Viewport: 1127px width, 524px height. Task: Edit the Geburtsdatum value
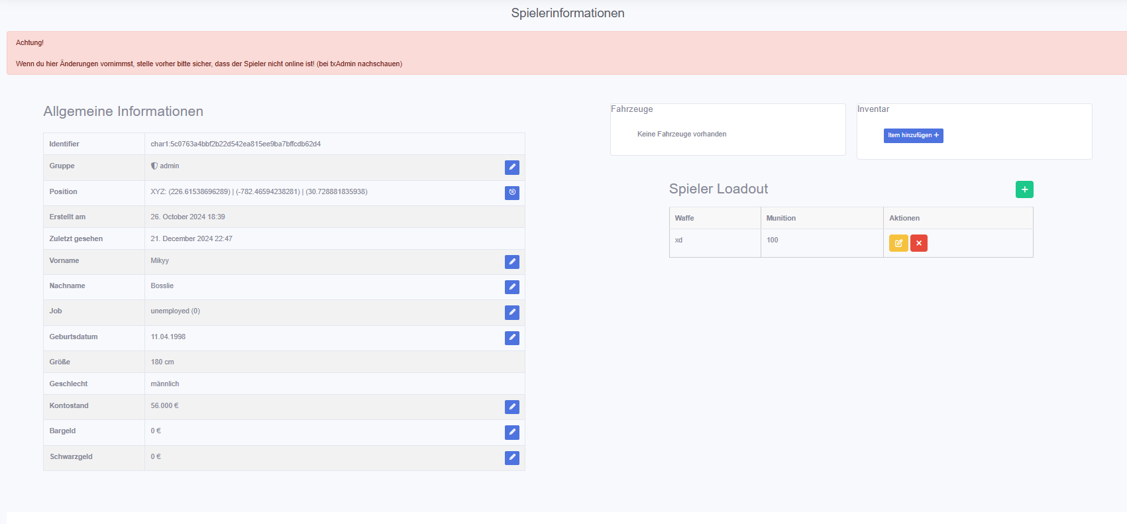[511, 338]
